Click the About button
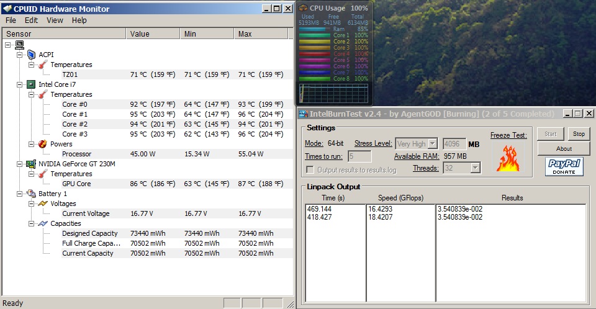This screenshot has width=596, height=309. tap(564, 149)
